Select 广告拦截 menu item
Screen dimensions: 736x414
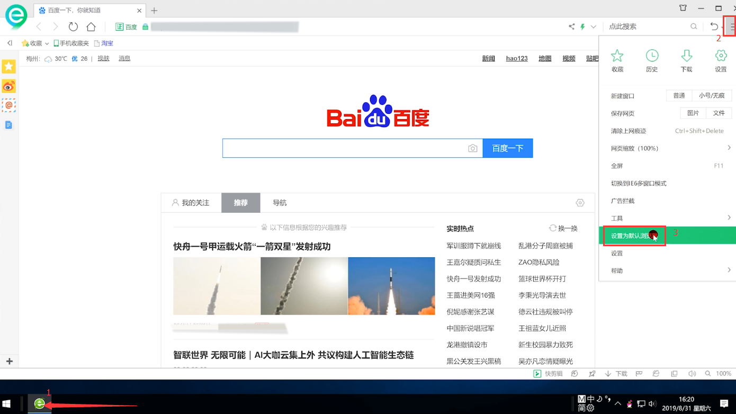(x=667, y=201)
